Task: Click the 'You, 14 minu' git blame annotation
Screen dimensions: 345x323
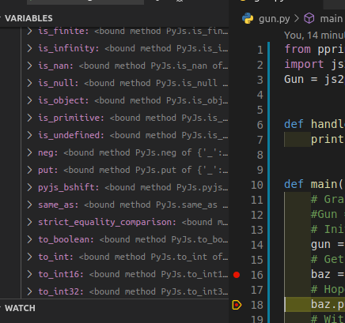Action: [314, 36]
